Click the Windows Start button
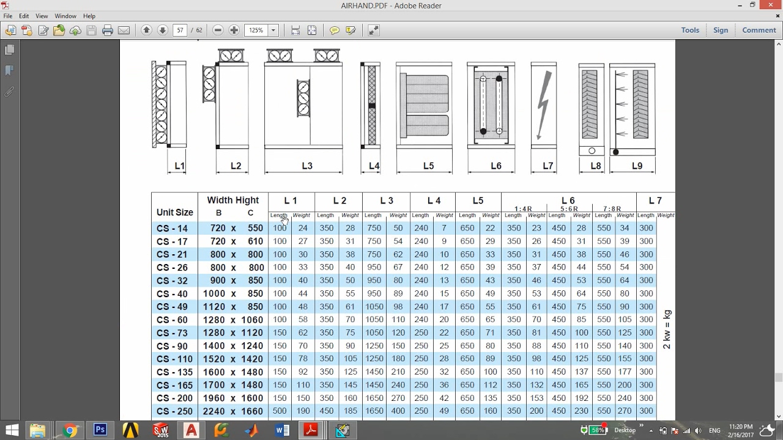Screen dimensions: 783x440 (x=12, y=430)
